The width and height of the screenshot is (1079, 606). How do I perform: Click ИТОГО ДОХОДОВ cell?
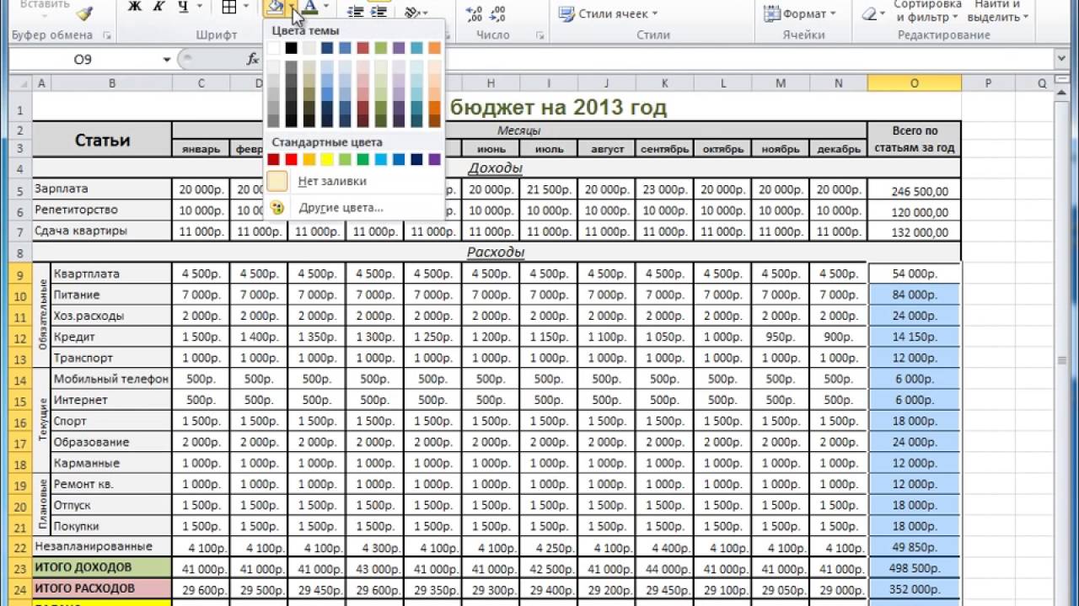coord(102,567)
